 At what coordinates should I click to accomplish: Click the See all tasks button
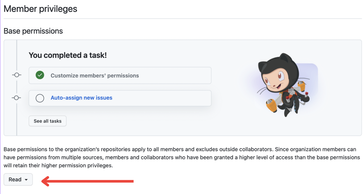(x=47, y=121)
